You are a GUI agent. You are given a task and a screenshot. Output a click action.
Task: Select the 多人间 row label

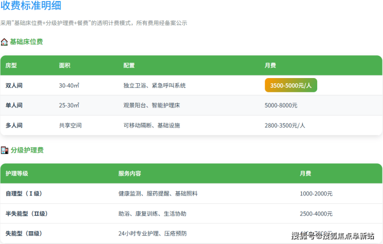(x=14, y=125)
